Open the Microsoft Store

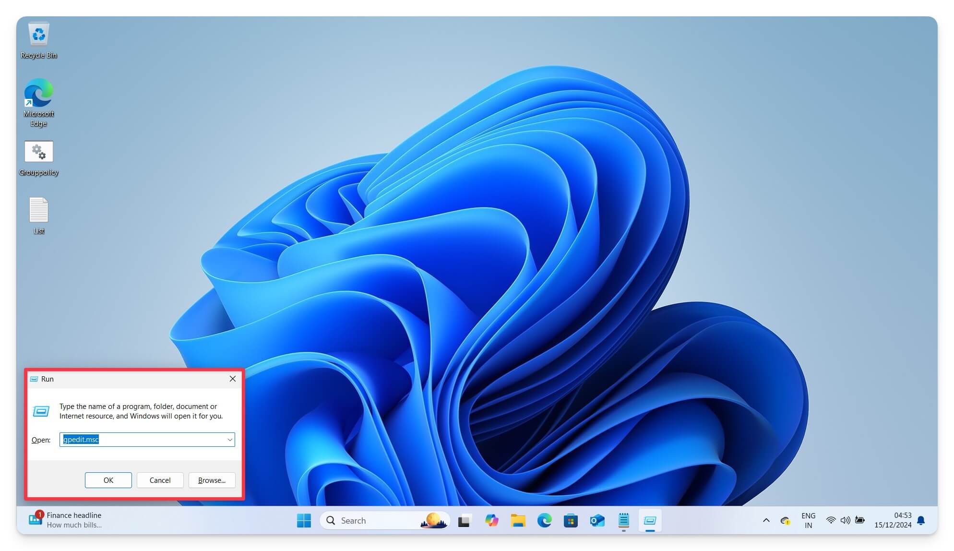pyautogui.click(x=571, y=520)
